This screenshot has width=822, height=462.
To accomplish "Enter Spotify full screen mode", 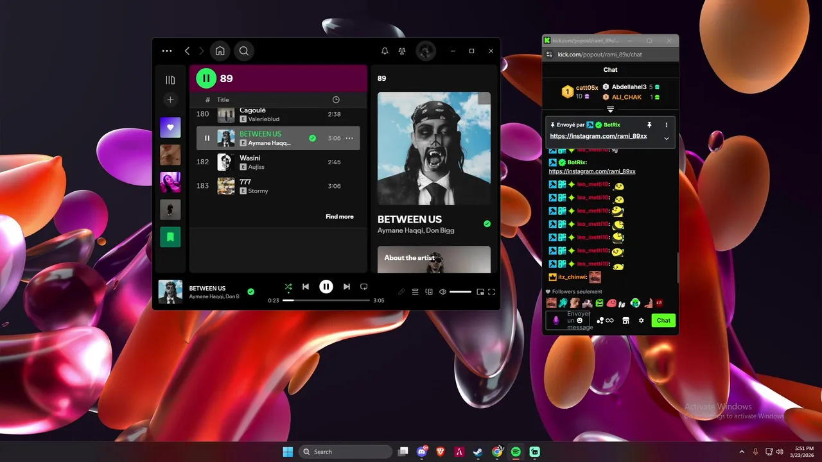I will click(492, 292).
